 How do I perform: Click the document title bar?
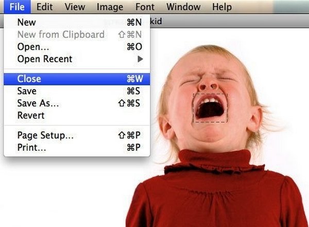point(229,21)
